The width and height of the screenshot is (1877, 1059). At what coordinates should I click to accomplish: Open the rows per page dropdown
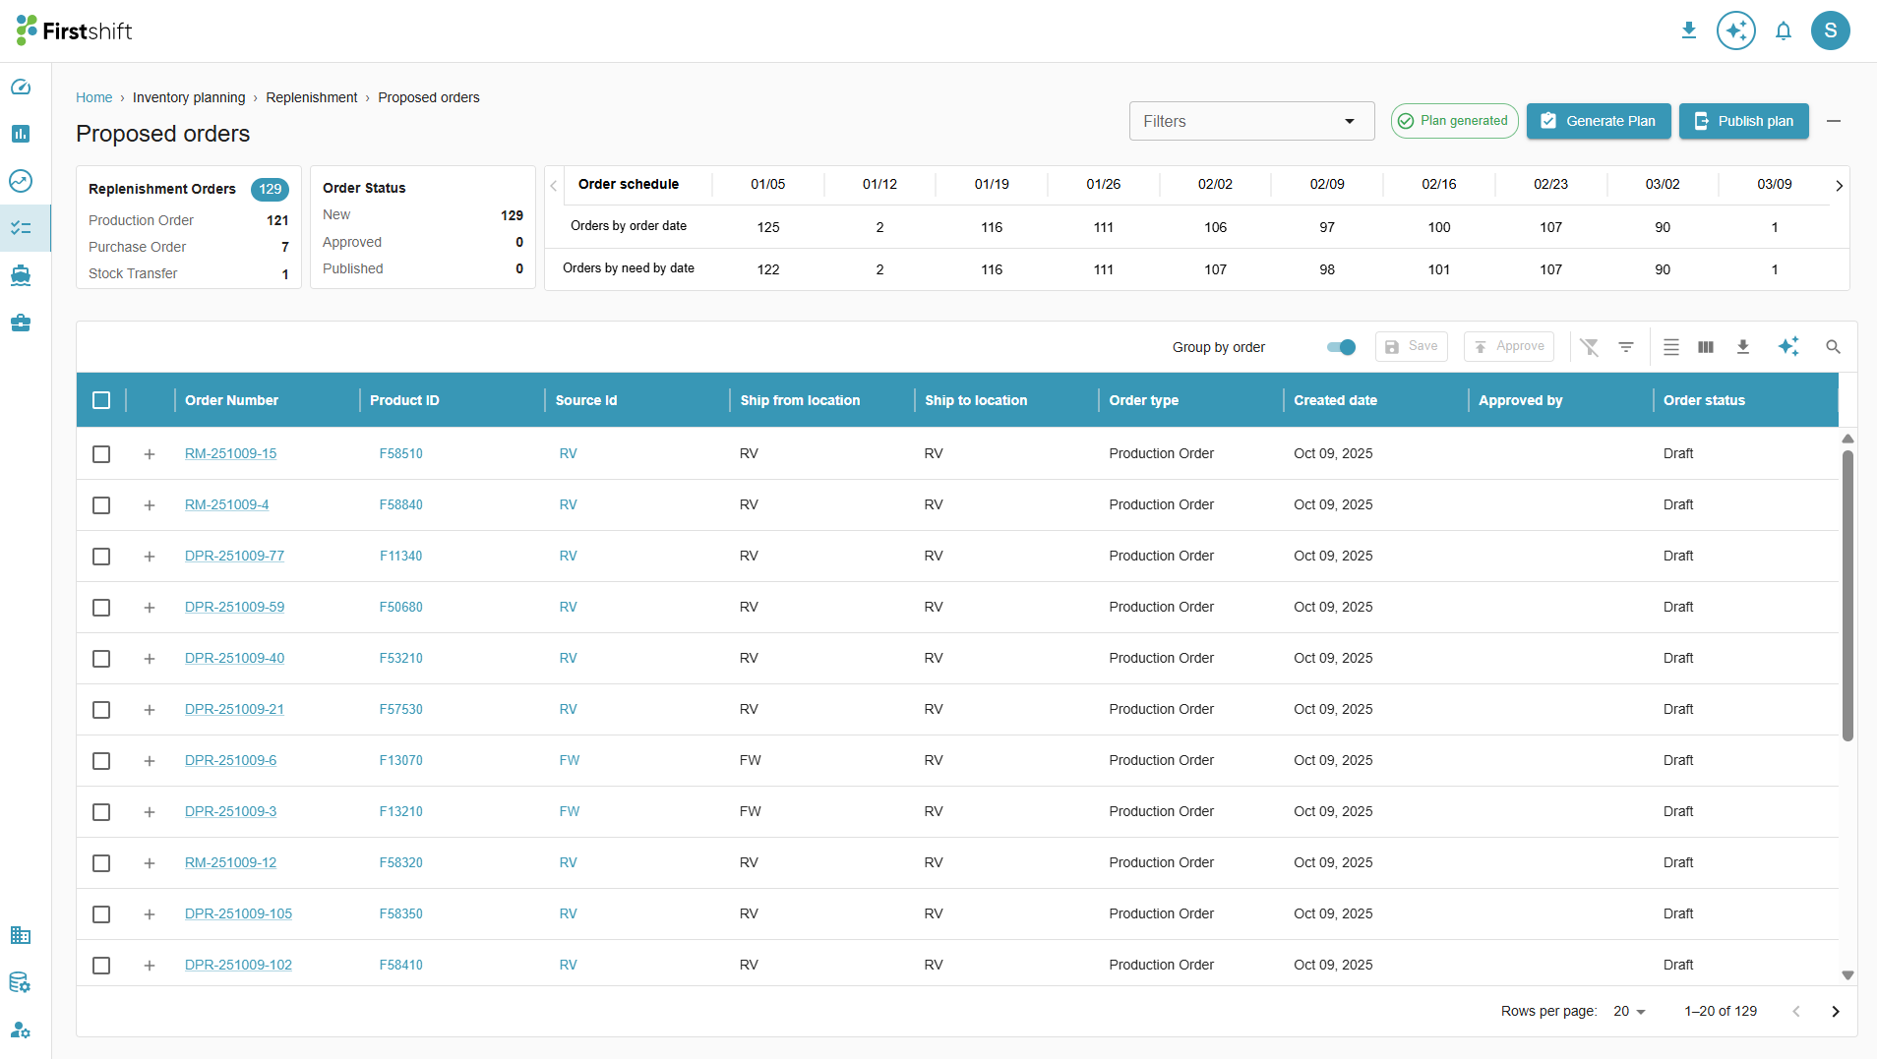coord(1629,1012)
